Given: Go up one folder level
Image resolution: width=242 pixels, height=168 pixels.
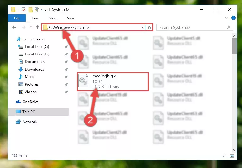Looking at the screenshot, I should (37, 27).
